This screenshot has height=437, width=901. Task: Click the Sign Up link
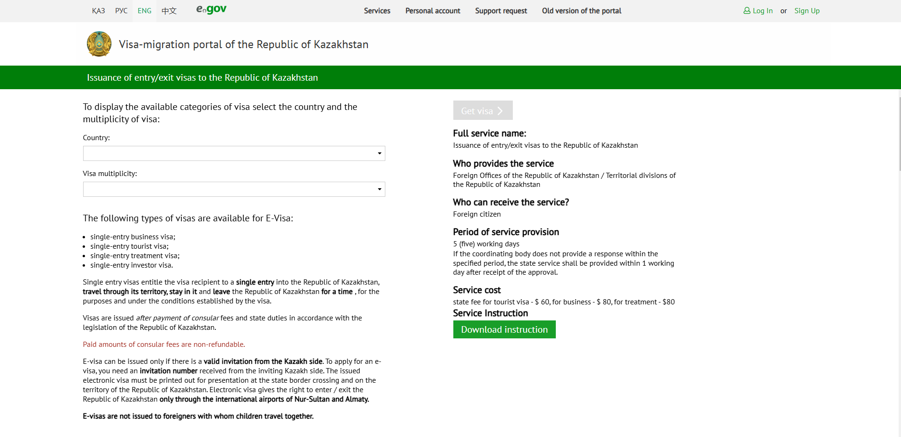coord(807,10)
